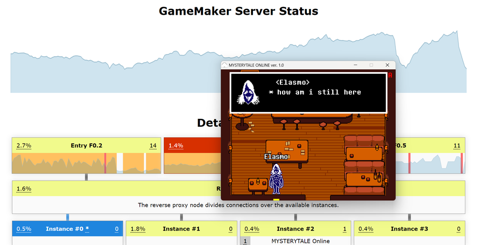This screenshot has width=477, height=245.
Task: Minimize the MYSTERYTALE ONLINE window
Action: (355, 65)
